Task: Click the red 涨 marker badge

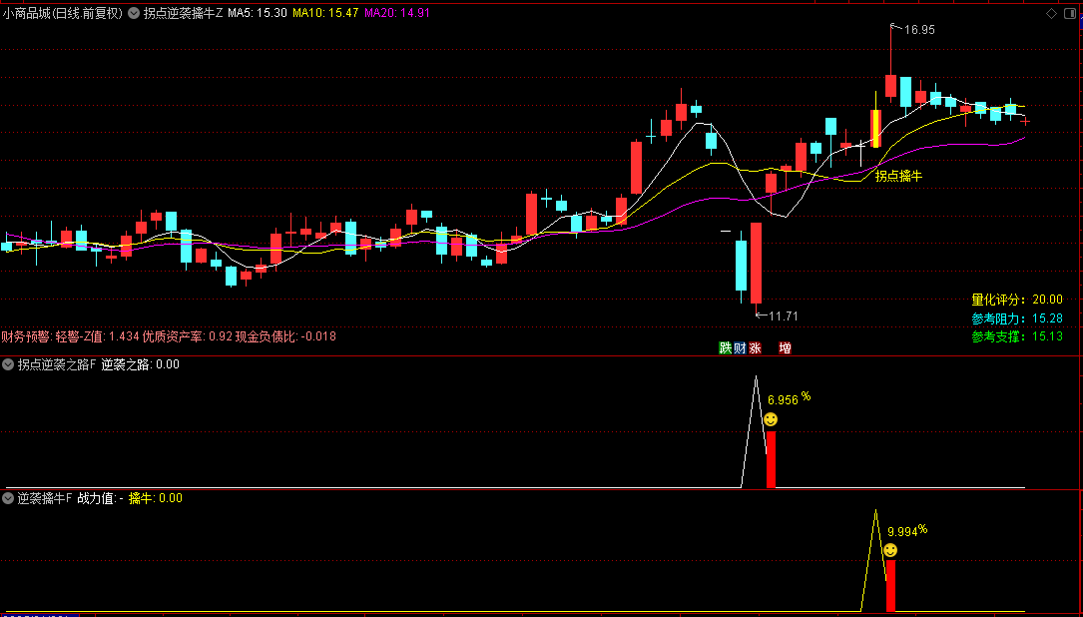Action: pyautogui.click(x=755, y=348)
